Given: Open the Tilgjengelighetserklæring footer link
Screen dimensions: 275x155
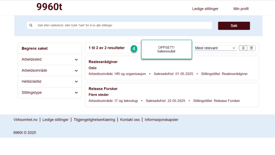Looking at the screenshot, I should 94,120.
